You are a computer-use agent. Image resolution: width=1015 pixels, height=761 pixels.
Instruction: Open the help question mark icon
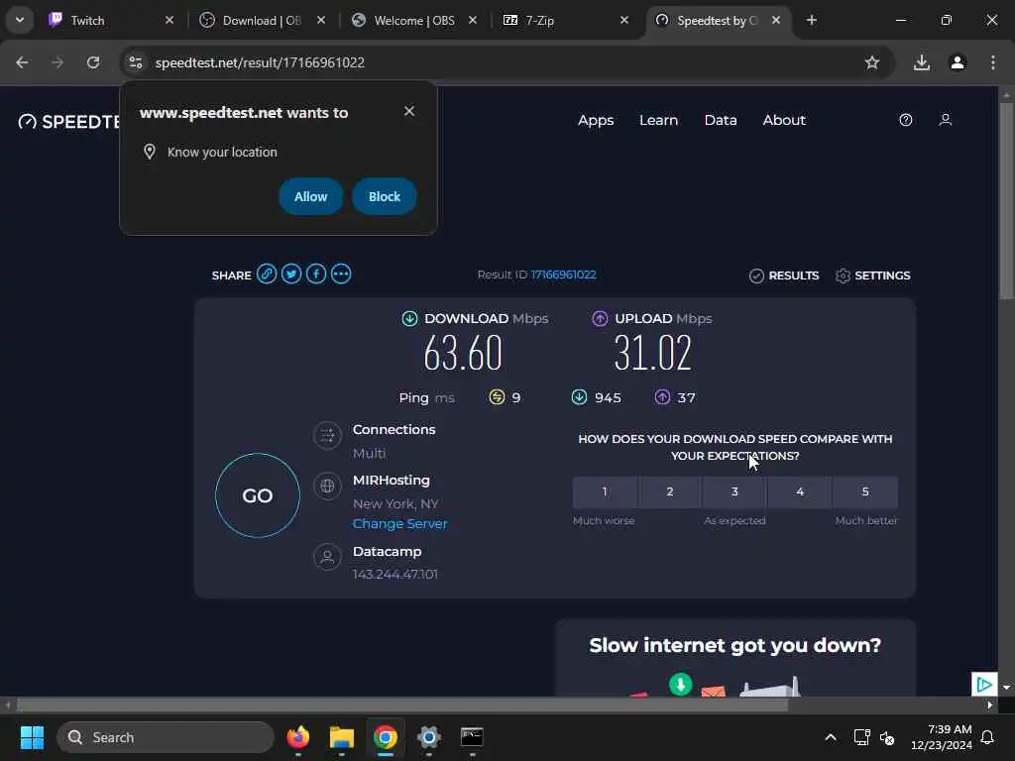[906, 120]
